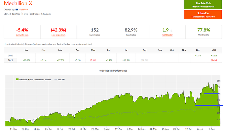228x133 pixels.
Task: Toggle the S&P500 legend entry
Action: [x=59, y=79]
